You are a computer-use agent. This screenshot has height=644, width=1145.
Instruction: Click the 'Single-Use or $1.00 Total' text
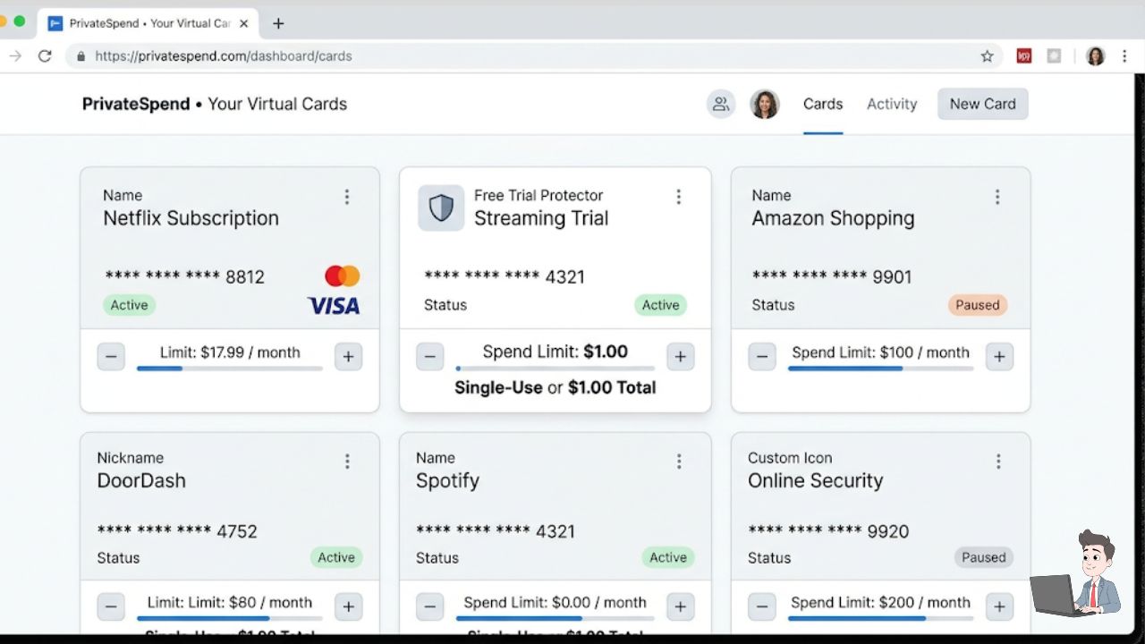[555, 387]
